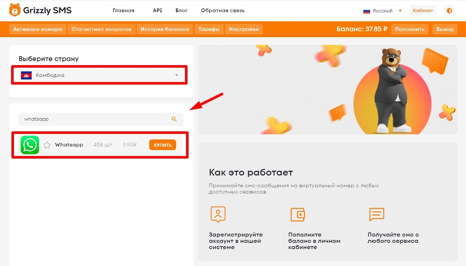Screen dimensions: 466x266
Task: Click the account registration icon above 'Зарегистрируйте аккаунт'
Action: pyautogui.click(x=218, y=214)
